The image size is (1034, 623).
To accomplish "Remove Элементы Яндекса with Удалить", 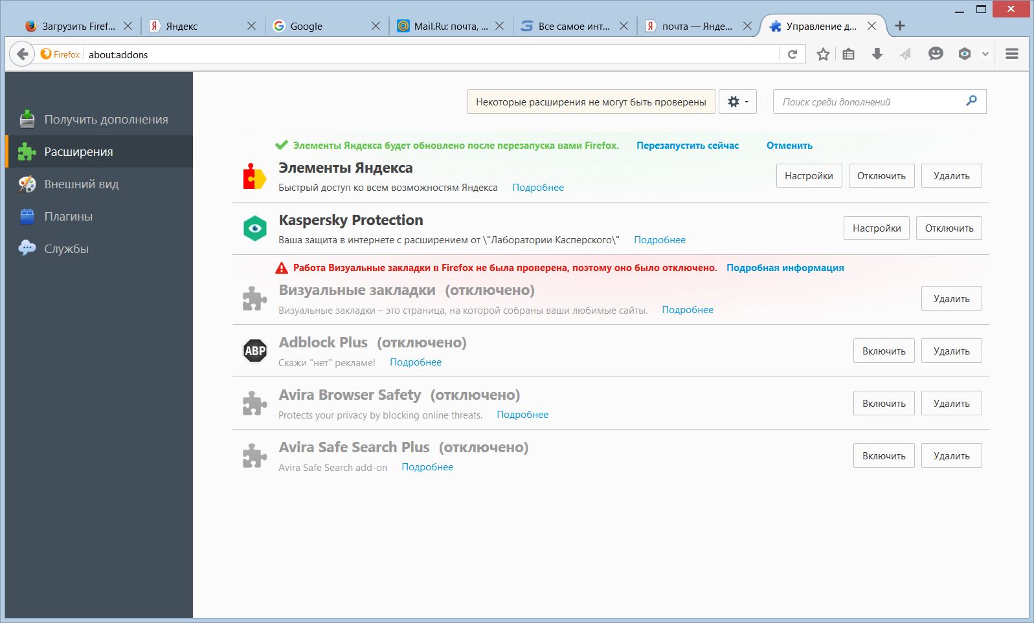I will [951, 175].
